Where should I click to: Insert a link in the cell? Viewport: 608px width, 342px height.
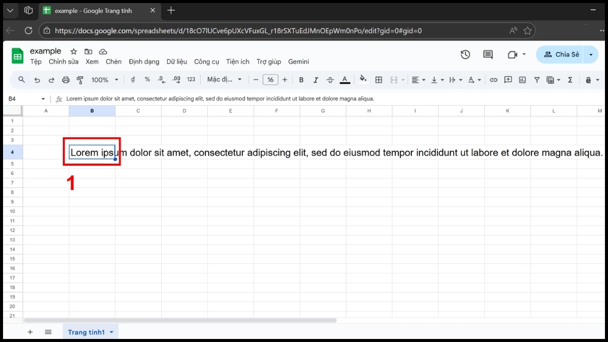pos(494,80)
